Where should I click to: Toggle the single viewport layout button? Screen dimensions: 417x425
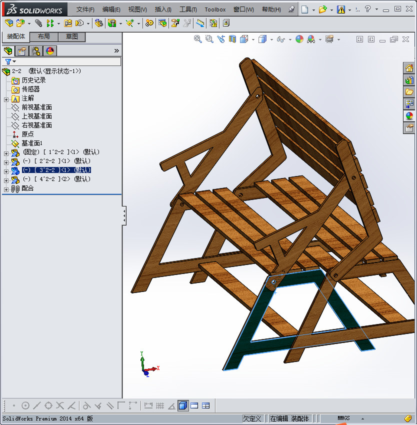[194, 406]
